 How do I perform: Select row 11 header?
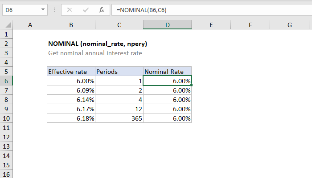pyautogui.click(x=6, y=128)
